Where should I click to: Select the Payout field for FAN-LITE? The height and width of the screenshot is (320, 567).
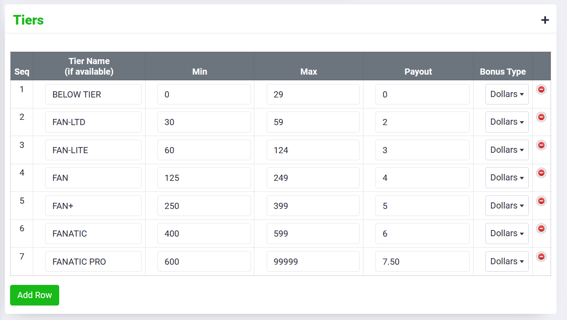422,150
